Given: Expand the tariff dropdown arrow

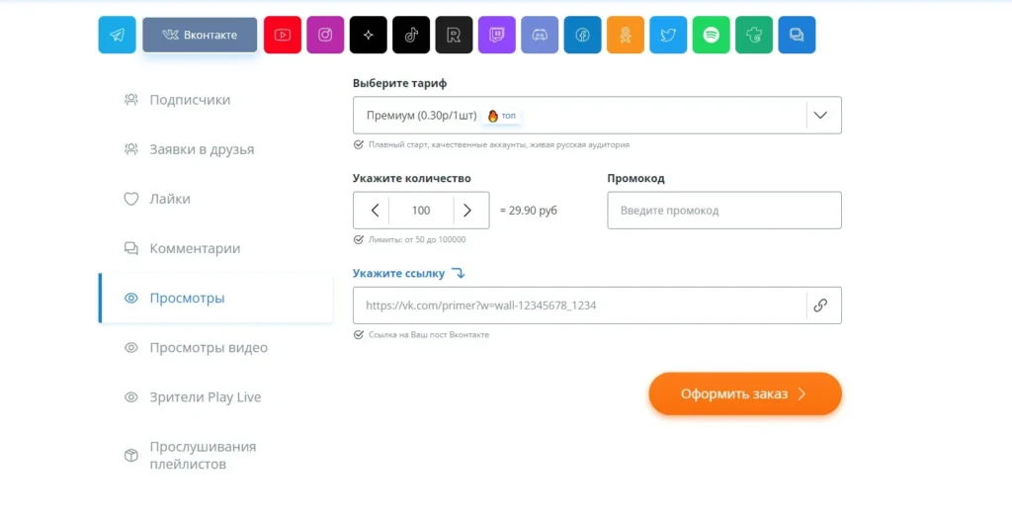Looking at the screenshot, I should 820,115.
